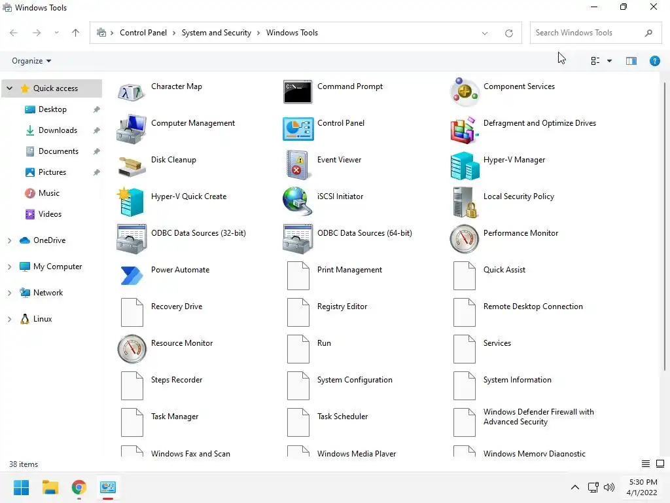Select System Configuration label

click(355, 380)
